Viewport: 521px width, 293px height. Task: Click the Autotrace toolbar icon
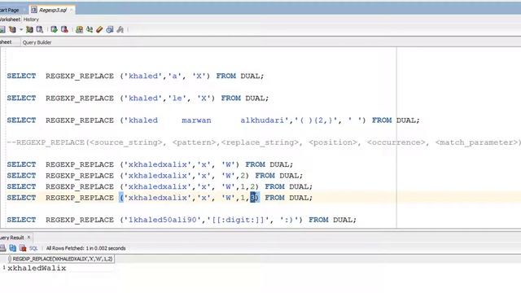pyautogui.click(x=29, y=29)
